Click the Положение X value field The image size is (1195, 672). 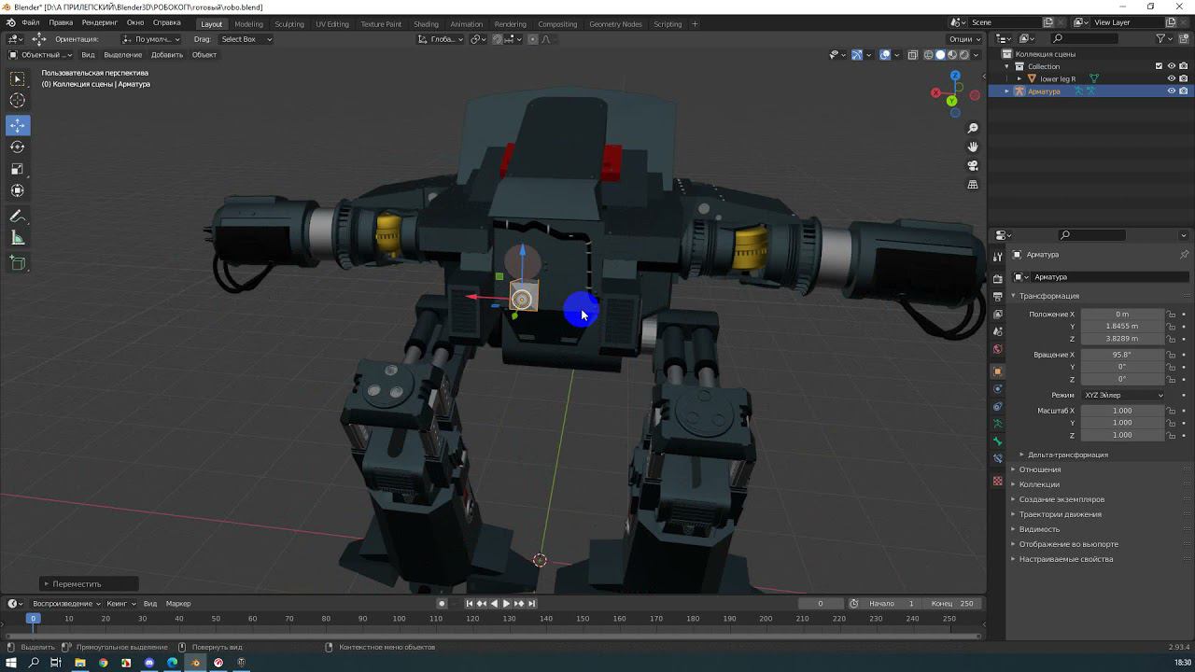pos(1121,315)
